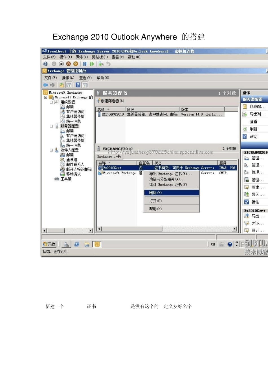Click the blue help icon in console toolbar
This screenshot has height=379, width=268.
[78, 85]
